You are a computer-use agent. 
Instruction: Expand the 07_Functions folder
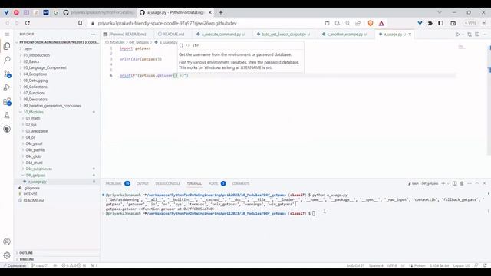34,93
